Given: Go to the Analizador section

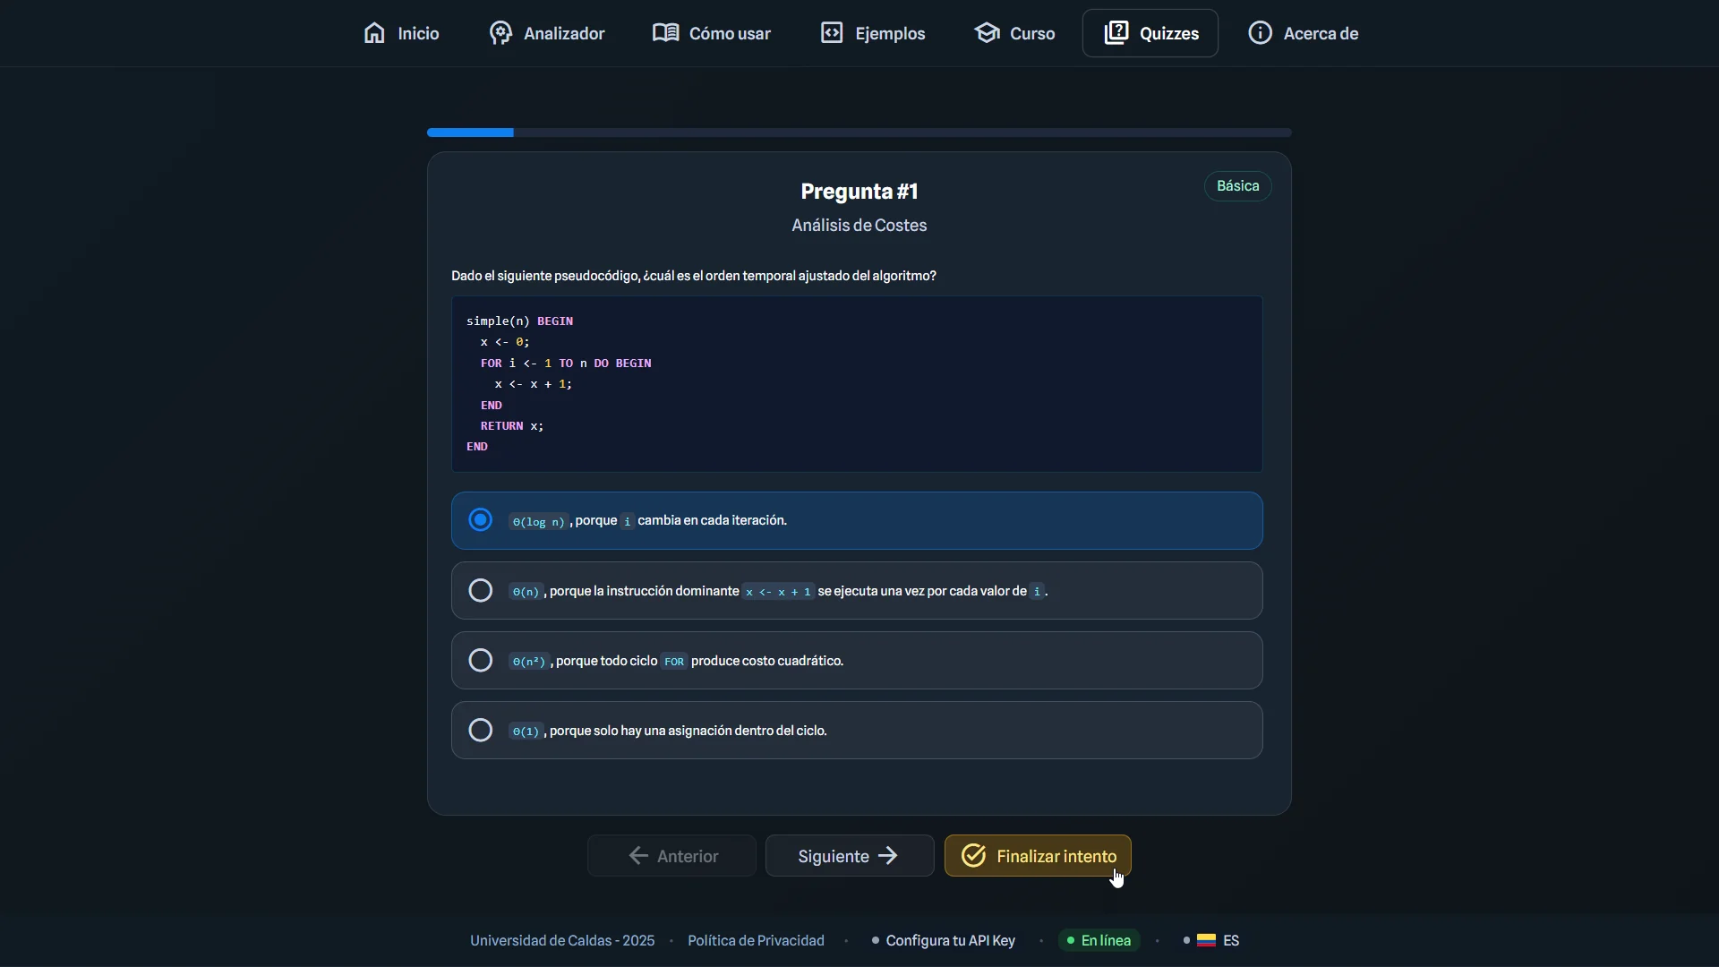Looking at the screenshot, I should (x=547, y=33).
